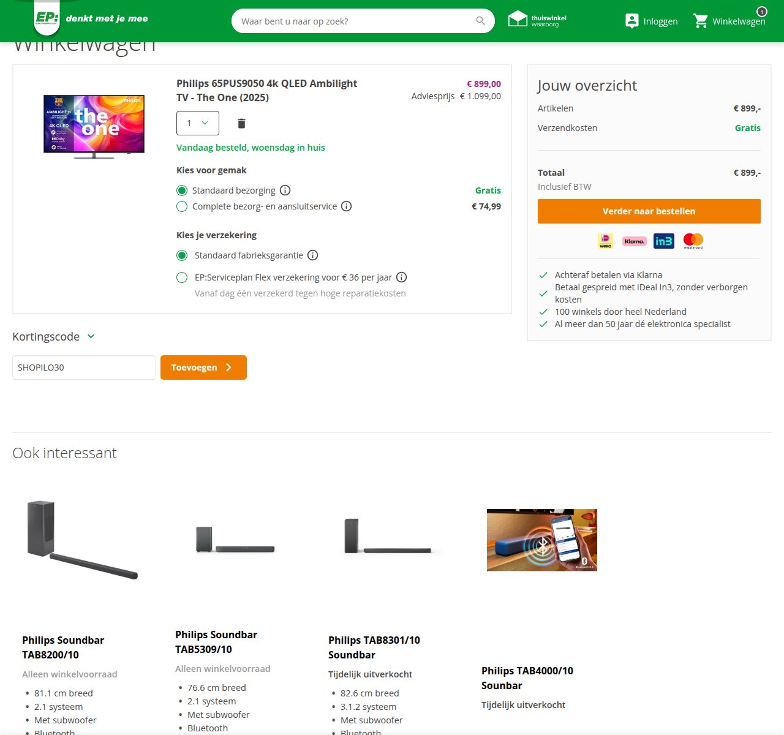Show info for EP:Serviceplan Flex verzekering
Screen dimensions: 784x735
402,277
